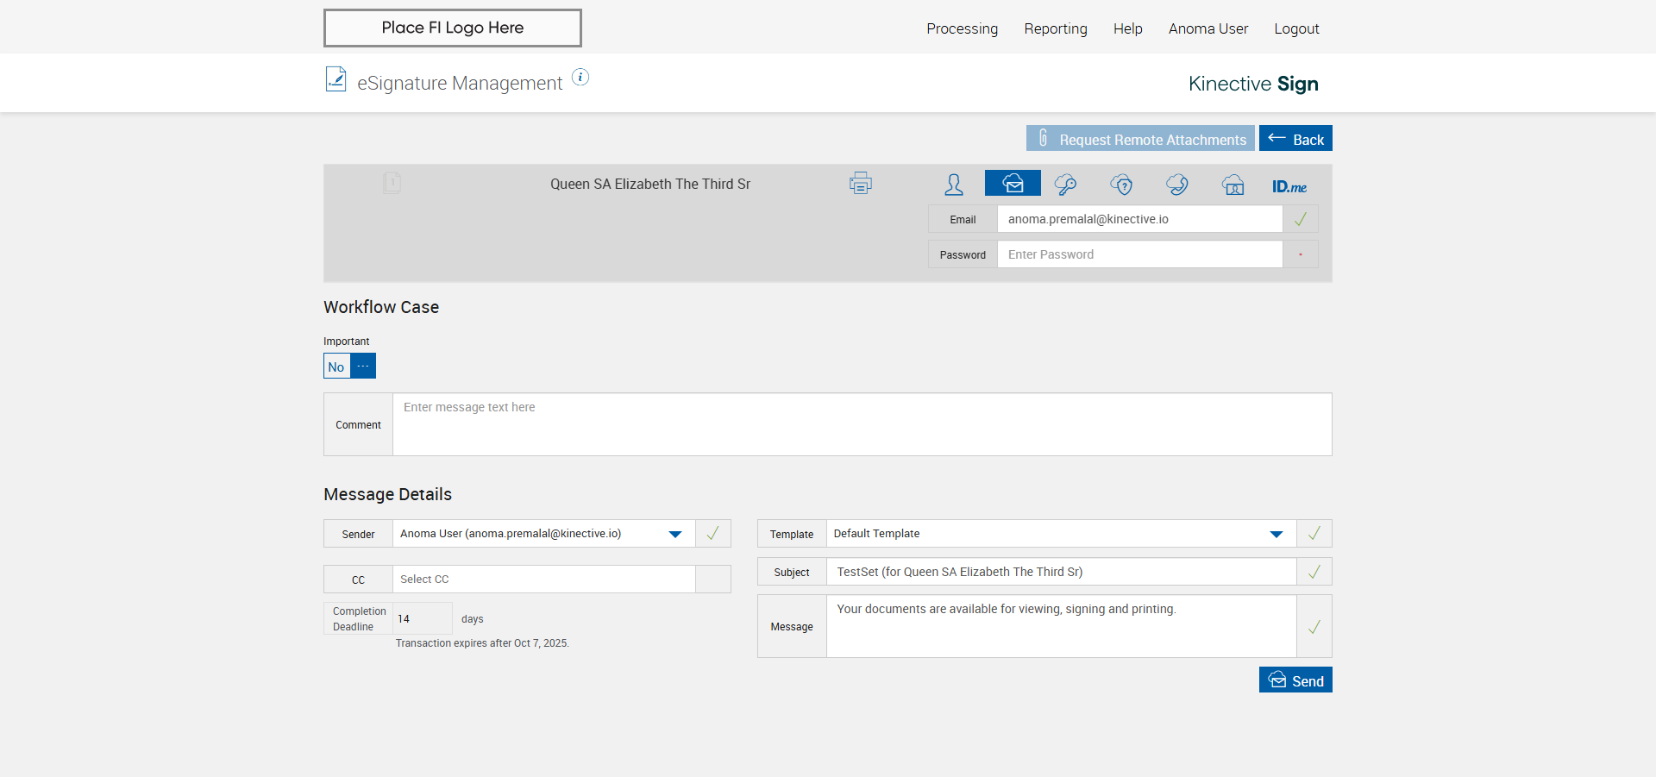
Task: Select the cloud envelope email authentication icon
Action: pos(1013,184)
